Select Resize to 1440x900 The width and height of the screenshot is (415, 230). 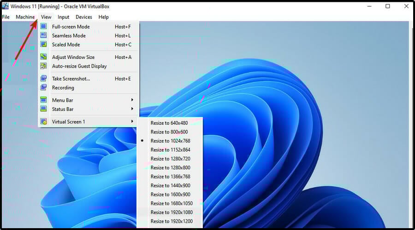[x=170, y=186]
